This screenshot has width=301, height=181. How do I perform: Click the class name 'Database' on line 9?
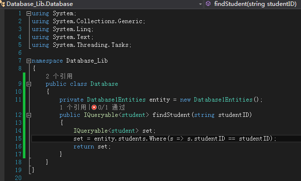[104, 84]
